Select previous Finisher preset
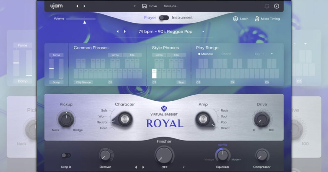This screenshot has width=328, height=172. (x=136, y=167)
